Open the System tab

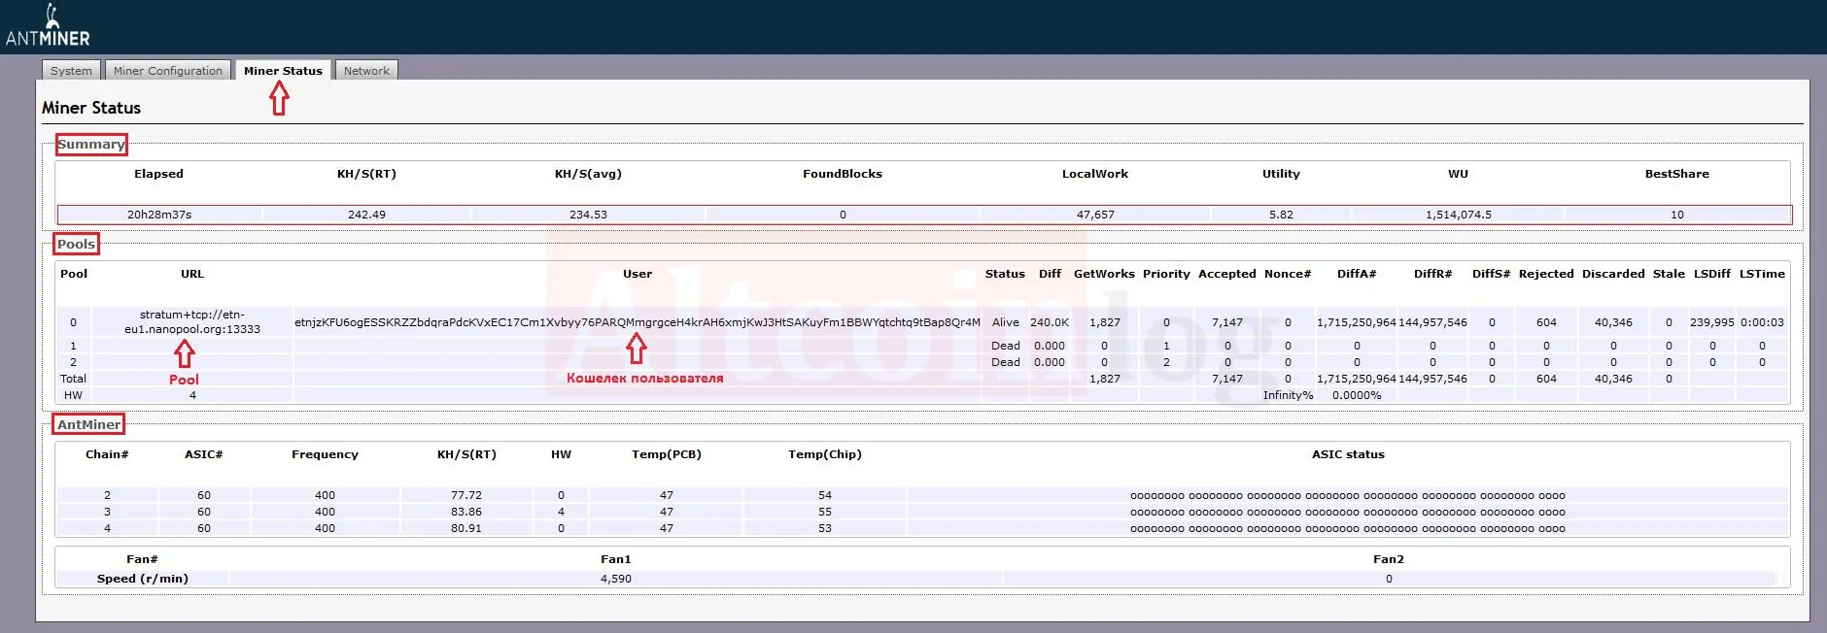pyautogui.click(x=71, y=70)
